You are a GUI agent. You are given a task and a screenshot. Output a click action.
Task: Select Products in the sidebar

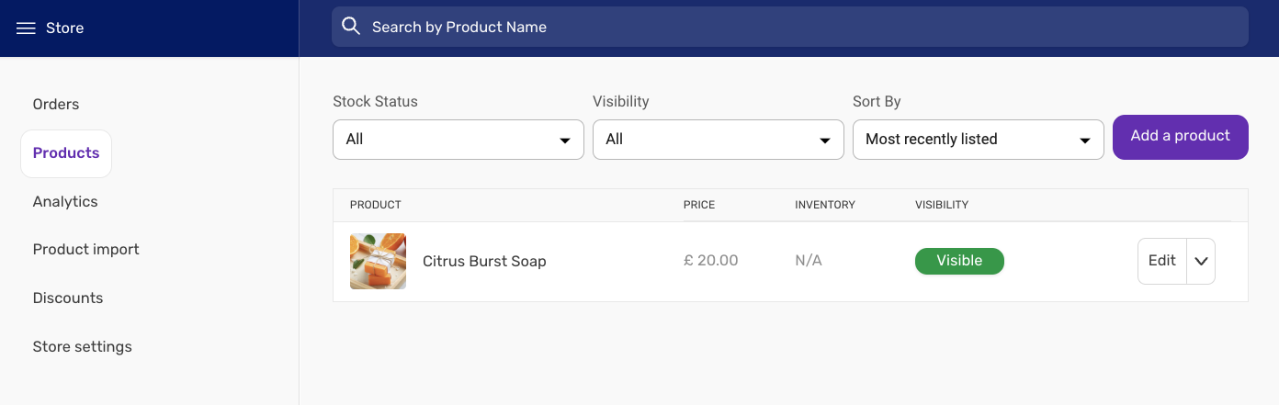coord(66,153)
